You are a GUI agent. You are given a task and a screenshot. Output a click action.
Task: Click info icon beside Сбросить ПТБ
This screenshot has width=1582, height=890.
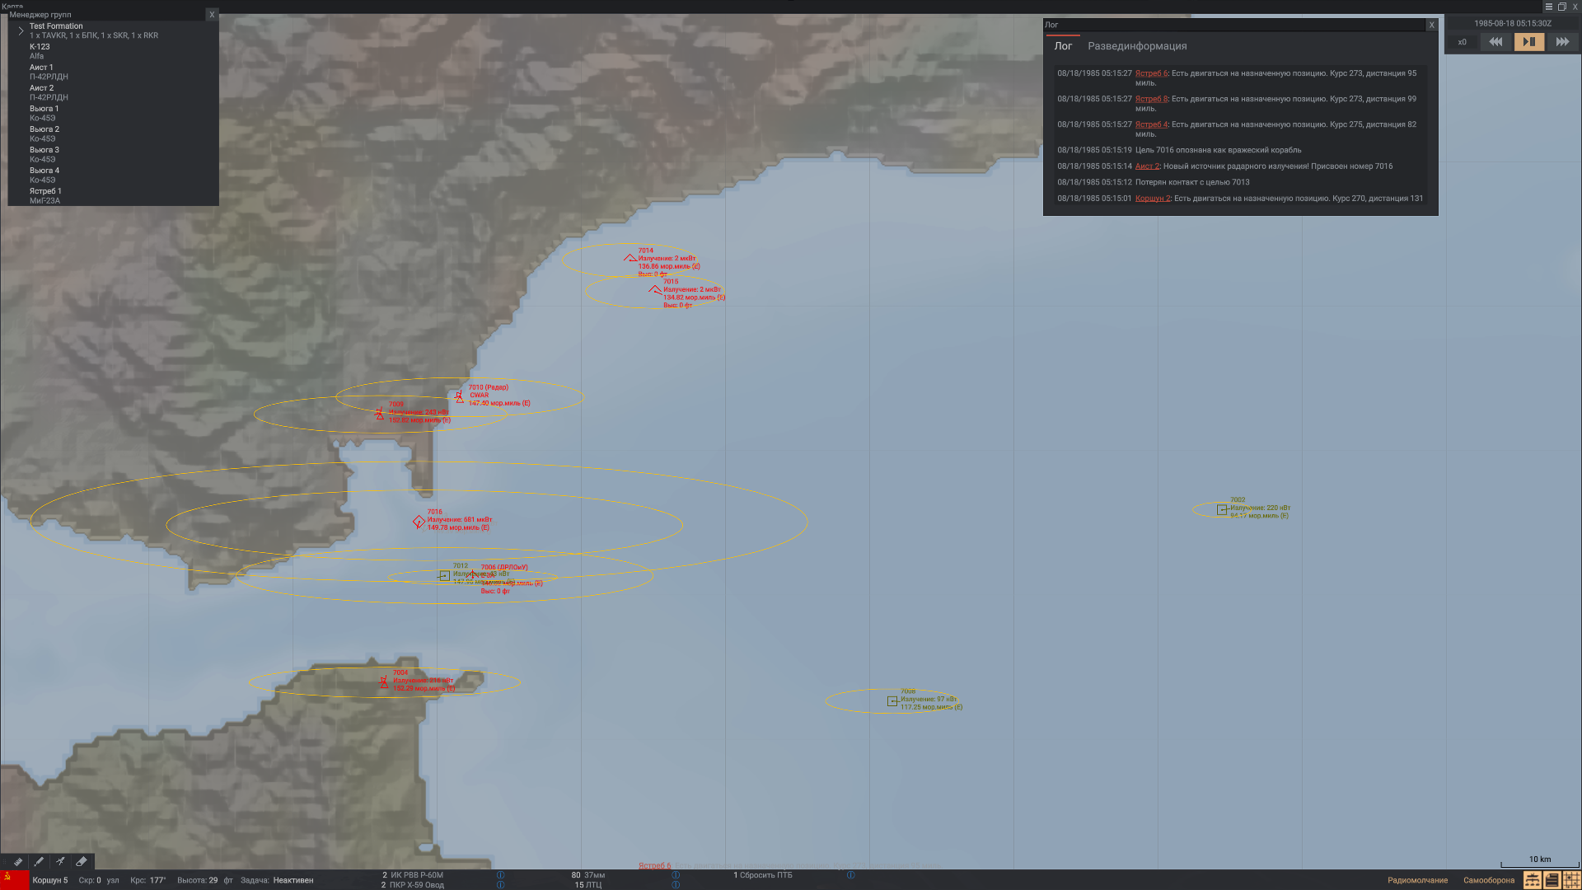pos(850,875)
